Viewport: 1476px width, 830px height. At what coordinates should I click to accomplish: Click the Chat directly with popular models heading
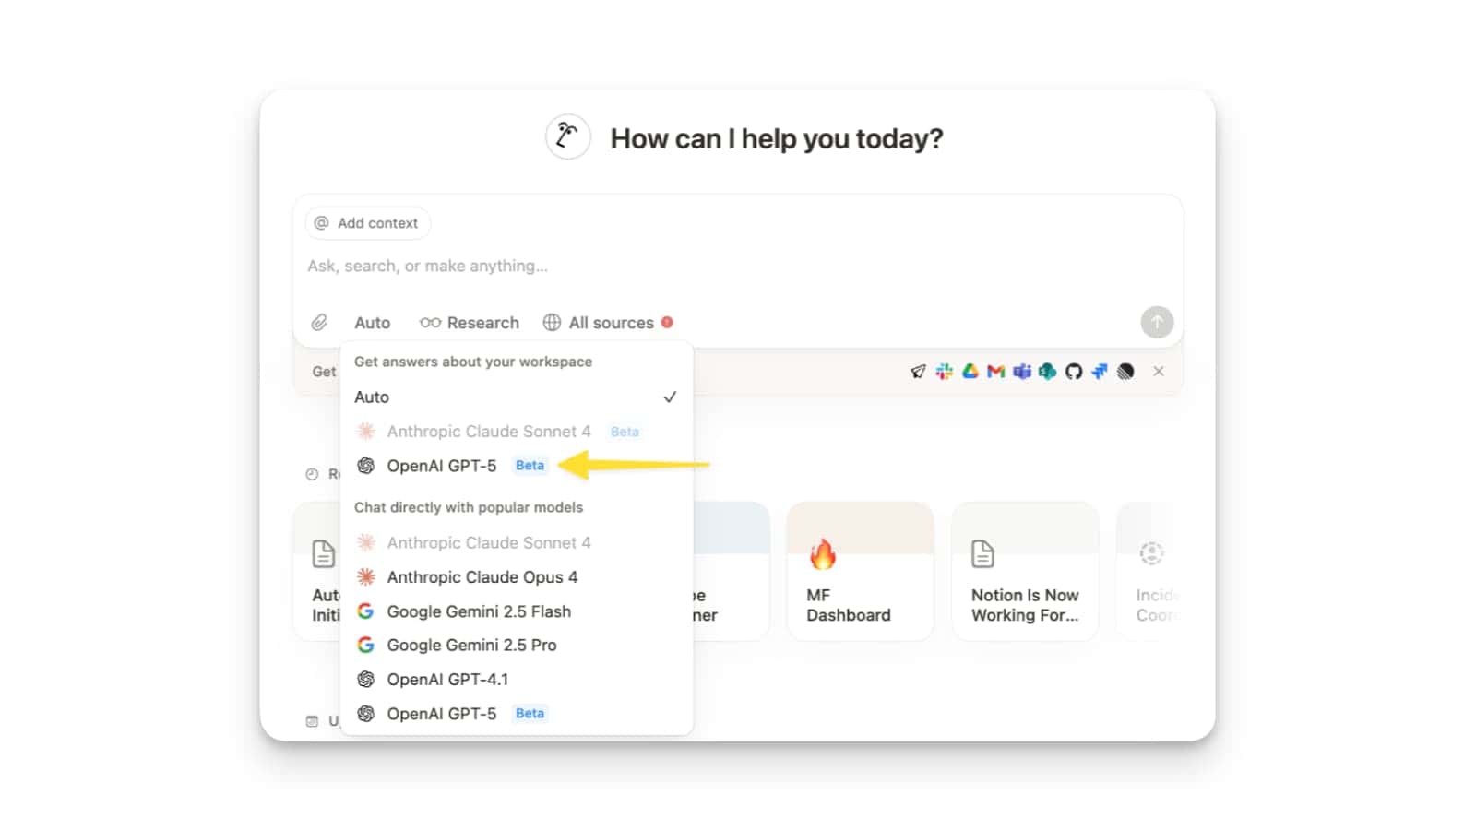tap(469, 507)
